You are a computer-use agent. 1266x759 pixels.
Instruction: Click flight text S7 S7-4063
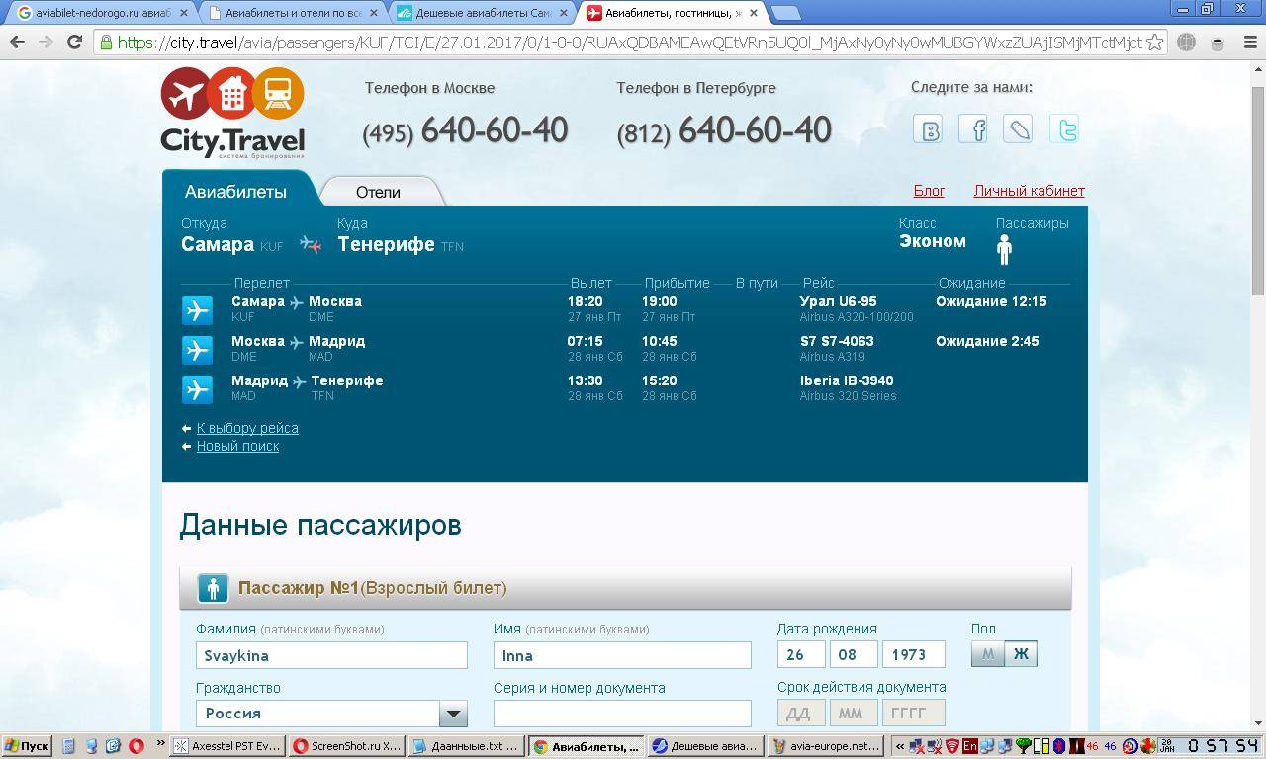[837, 341]
